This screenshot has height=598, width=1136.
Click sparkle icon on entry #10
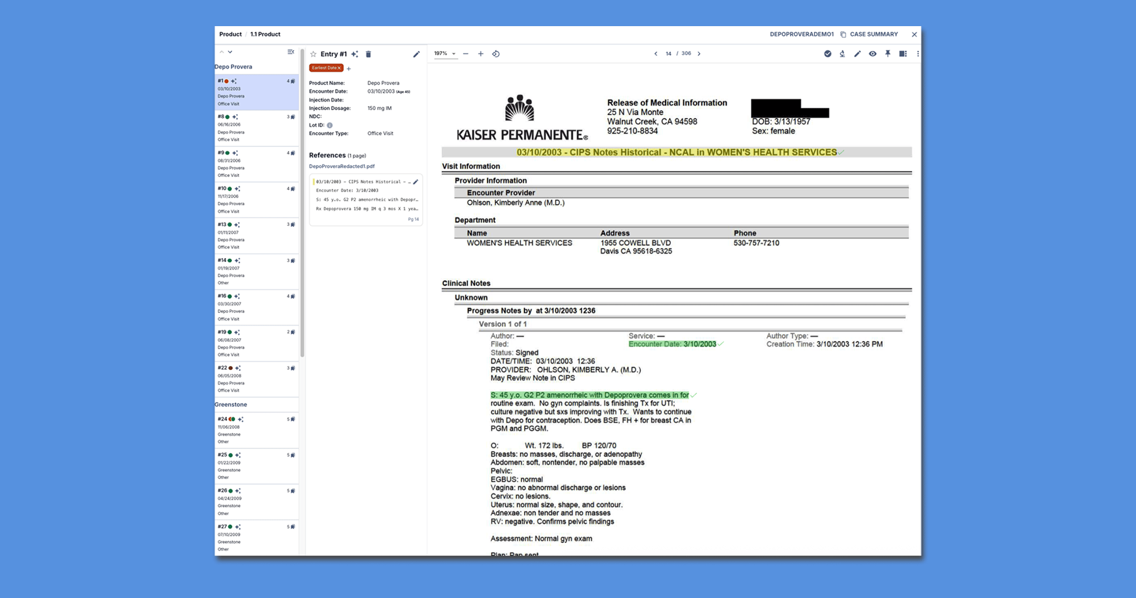coord(237,189)
